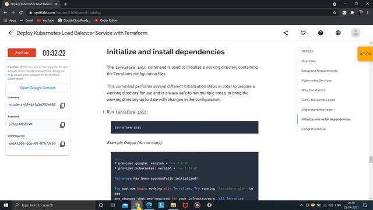The height and width of the screenshot is (210, 373).
Task: Close the Deploy Kubernetes tab
Action: tap(57, 4)
